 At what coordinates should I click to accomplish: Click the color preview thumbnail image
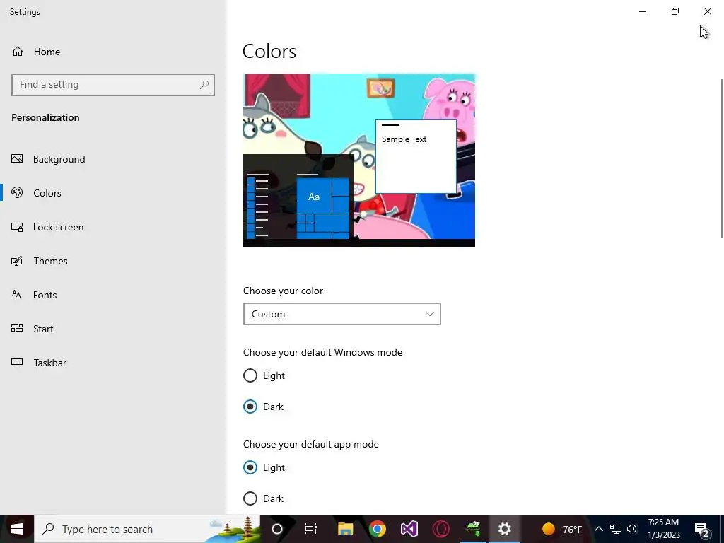[358, 160]
